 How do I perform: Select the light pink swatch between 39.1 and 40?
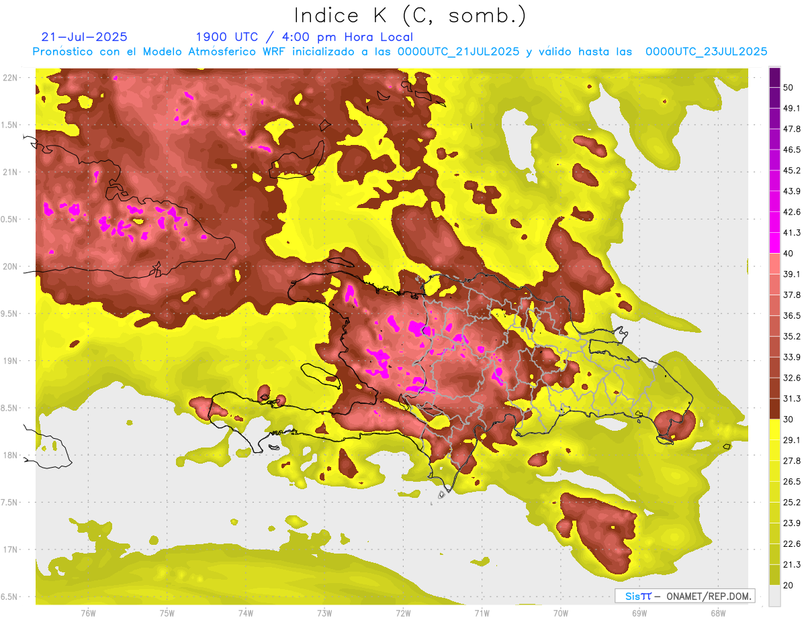click(774, 264)
